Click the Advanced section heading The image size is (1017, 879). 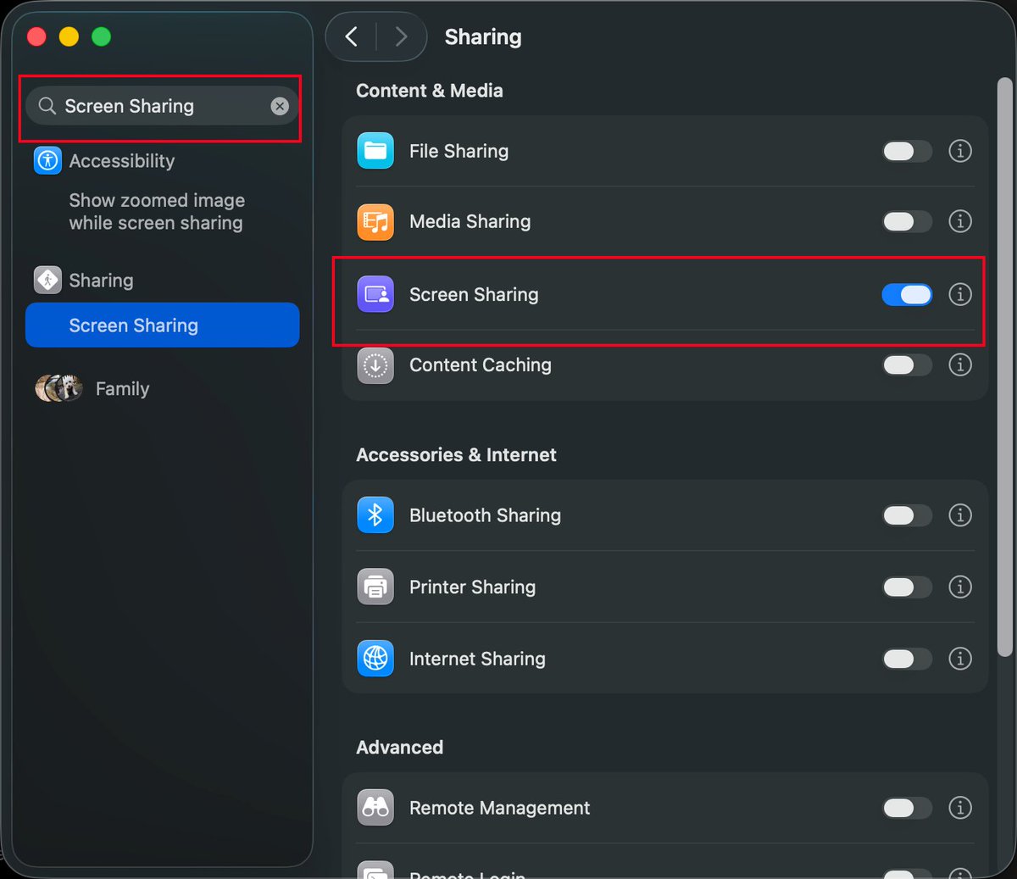[x=399, y=748]
